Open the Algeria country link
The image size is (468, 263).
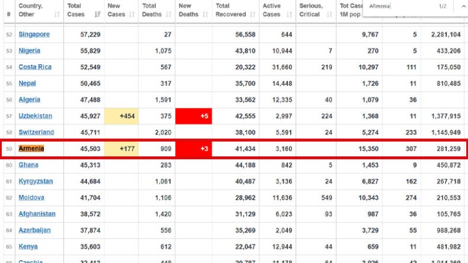click(x=29, y=100)
